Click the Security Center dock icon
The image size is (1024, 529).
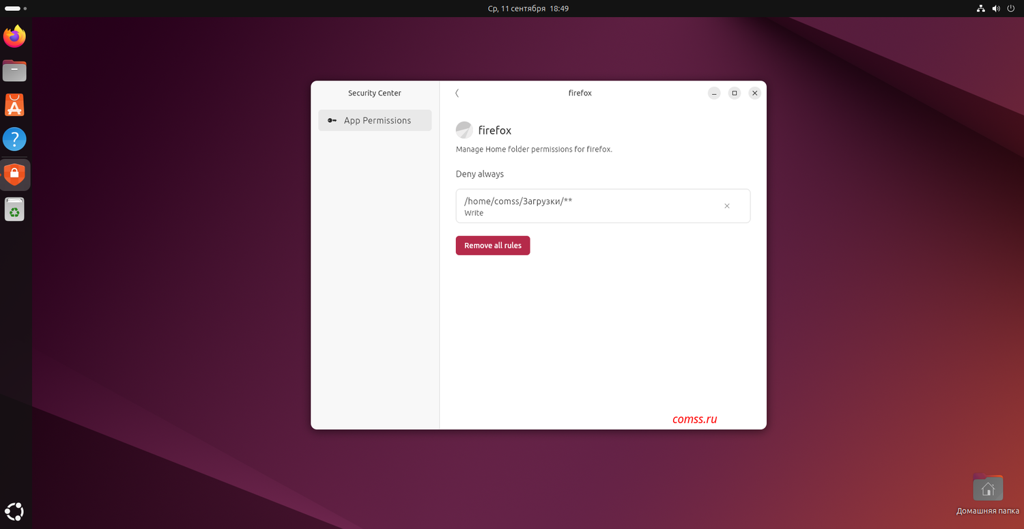coord(14,175)
